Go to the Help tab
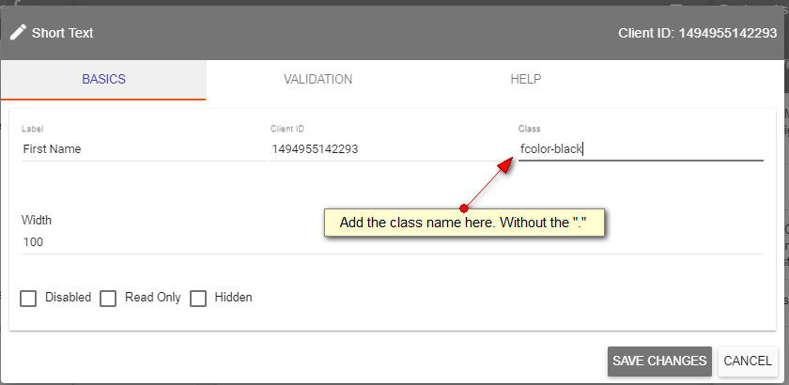 tap(525, 80)
